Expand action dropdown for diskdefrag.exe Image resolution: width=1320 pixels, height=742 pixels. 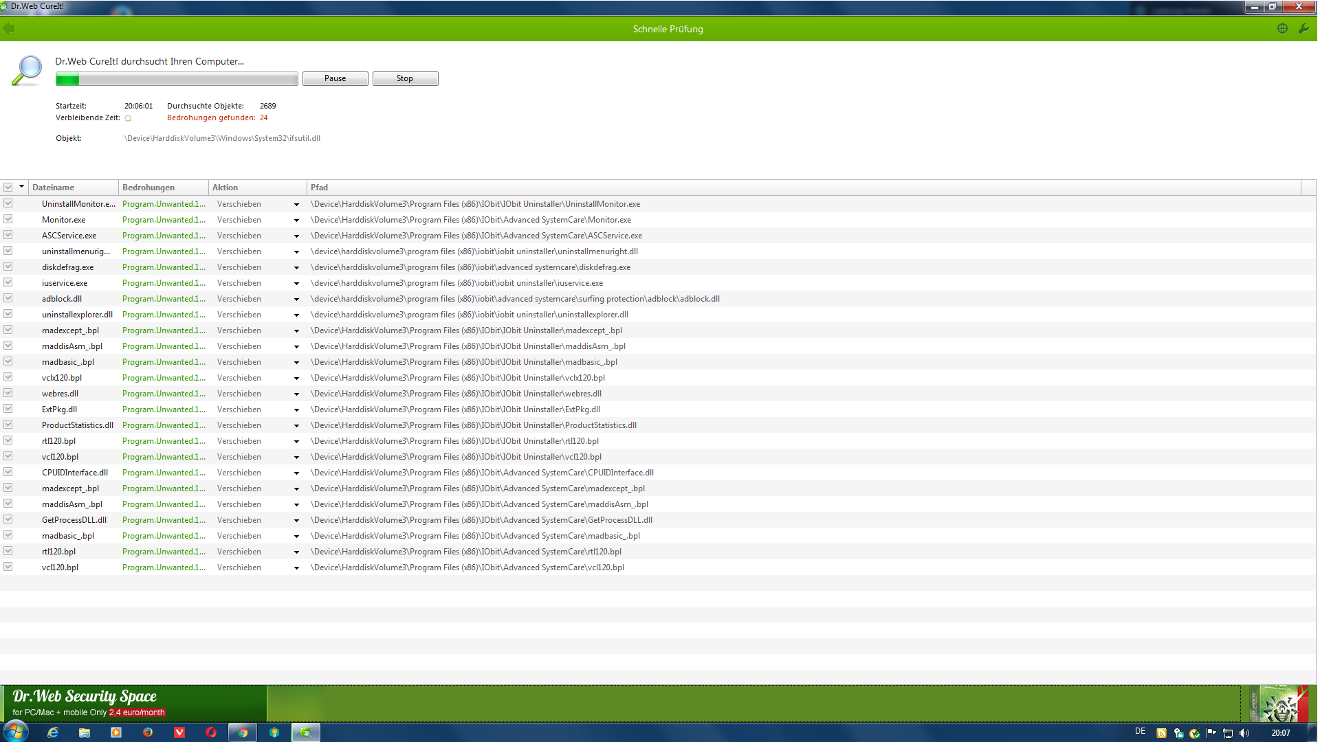click(296, 268)
